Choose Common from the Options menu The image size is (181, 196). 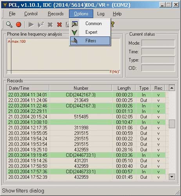pos(90,24)
